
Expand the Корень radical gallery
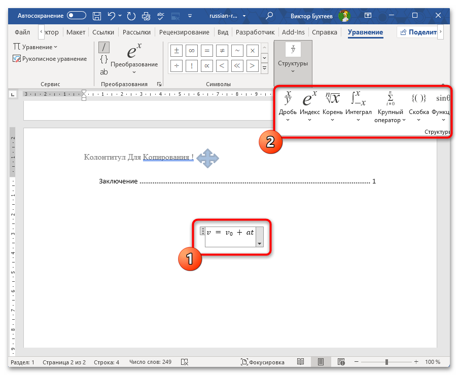[332, 106]
